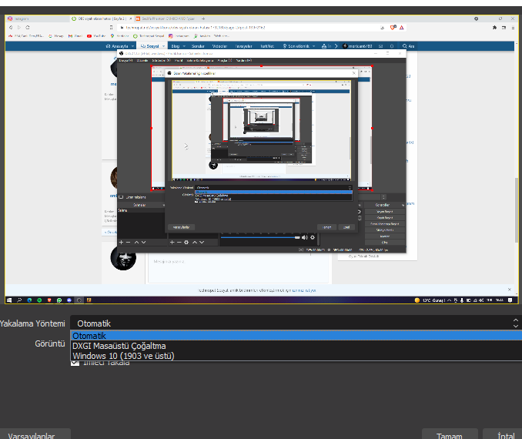522x439 pixels.
Task: Click the masked avatar thumbnail on forum
Action: (123, 258)
